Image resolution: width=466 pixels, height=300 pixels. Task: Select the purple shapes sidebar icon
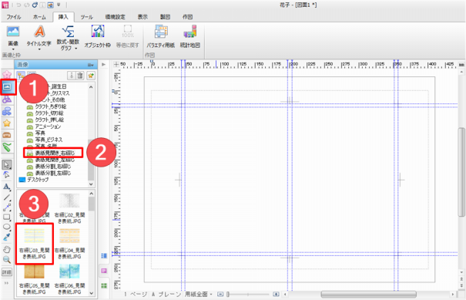click(7, 99)
